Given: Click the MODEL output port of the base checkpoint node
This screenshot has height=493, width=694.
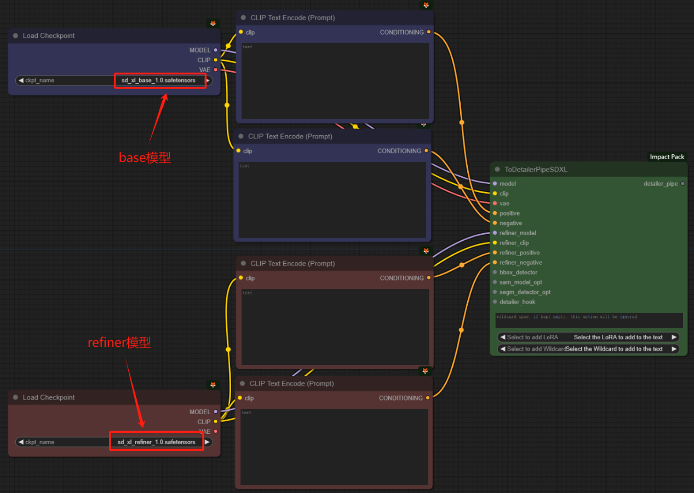Looking at the screenshot, I should [x=216, y=50].
